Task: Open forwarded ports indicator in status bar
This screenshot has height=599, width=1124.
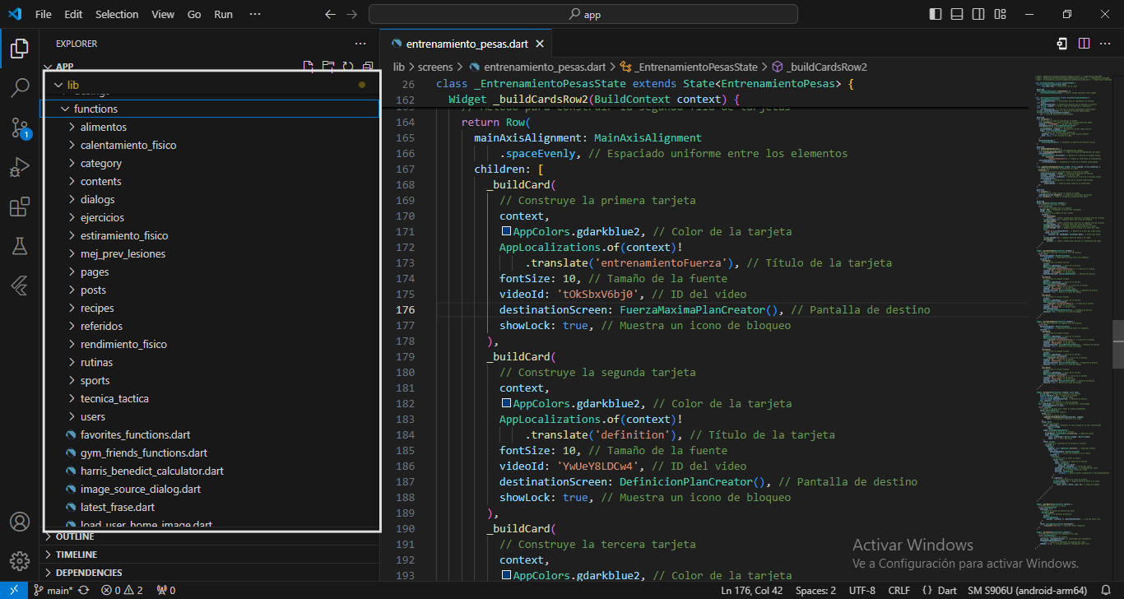Action: pyautogui.click(x=166, y=590)
